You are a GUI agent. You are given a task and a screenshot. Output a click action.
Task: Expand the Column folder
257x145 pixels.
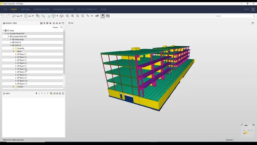coord(13,87)
